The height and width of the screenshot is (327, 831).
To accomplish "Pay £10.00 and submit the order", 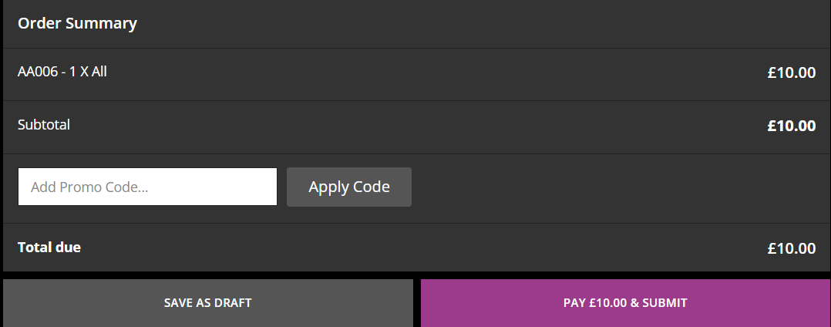I will click(x=625, y=303).
